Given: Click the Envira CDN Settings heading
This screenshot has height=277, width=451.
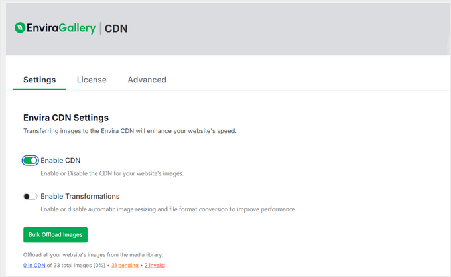Looking at the screenshot, I should (x=66, y=118).
